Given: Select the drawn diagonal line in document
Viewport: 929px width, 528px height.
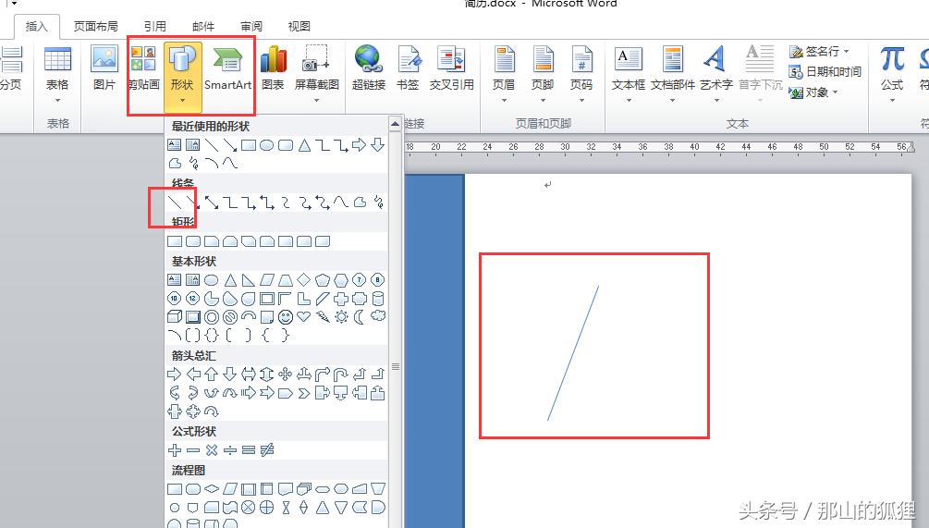Looking at the screenshot, I should tap(573, 353).
